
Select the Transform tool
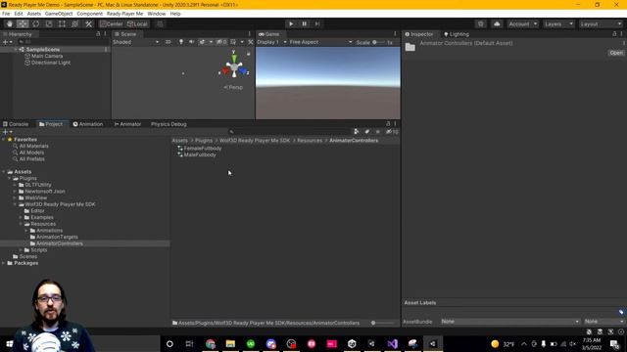75,23
